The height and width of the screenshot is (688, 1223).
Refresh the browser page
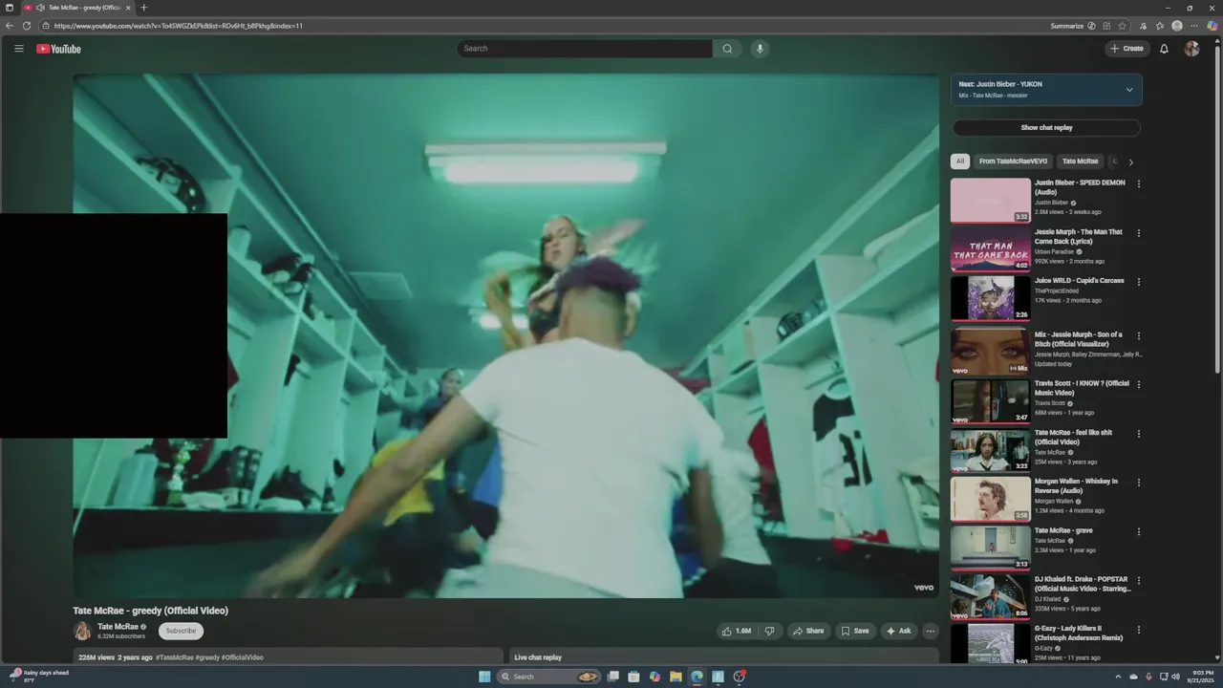(26, 26)
